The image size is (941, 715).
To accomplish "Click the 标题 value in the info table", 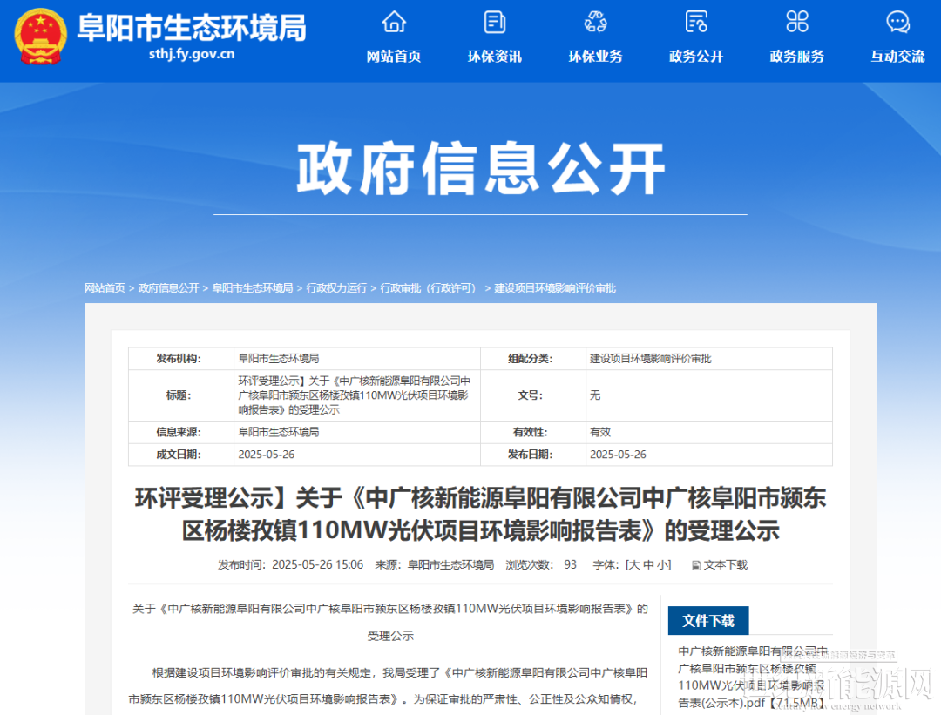I will click(354, 395).
